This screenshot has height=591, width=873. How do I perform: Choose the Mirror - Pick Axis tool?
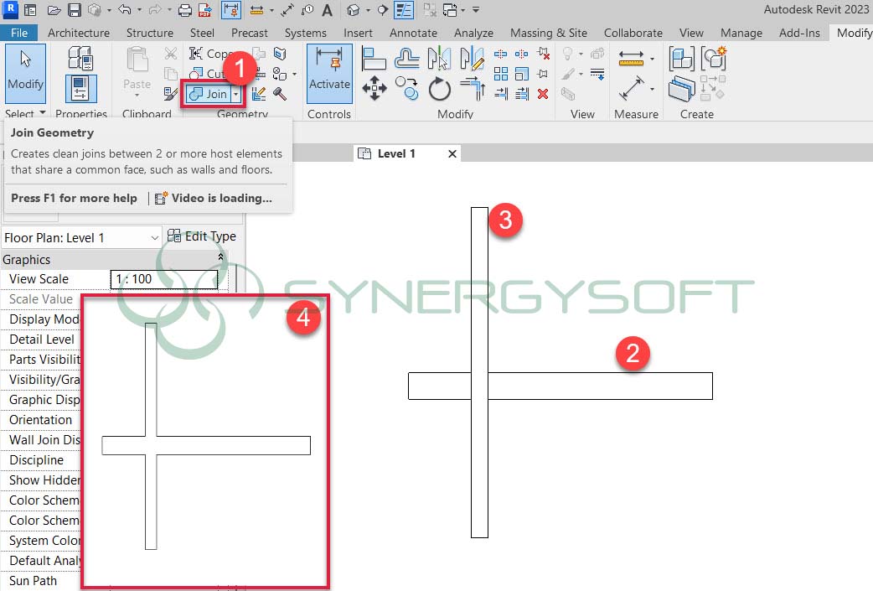pos(439,59)
